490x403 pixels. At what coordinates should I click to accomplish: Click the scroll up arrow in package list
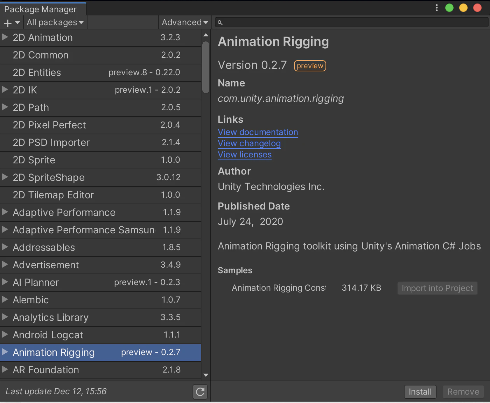(206, 35)
